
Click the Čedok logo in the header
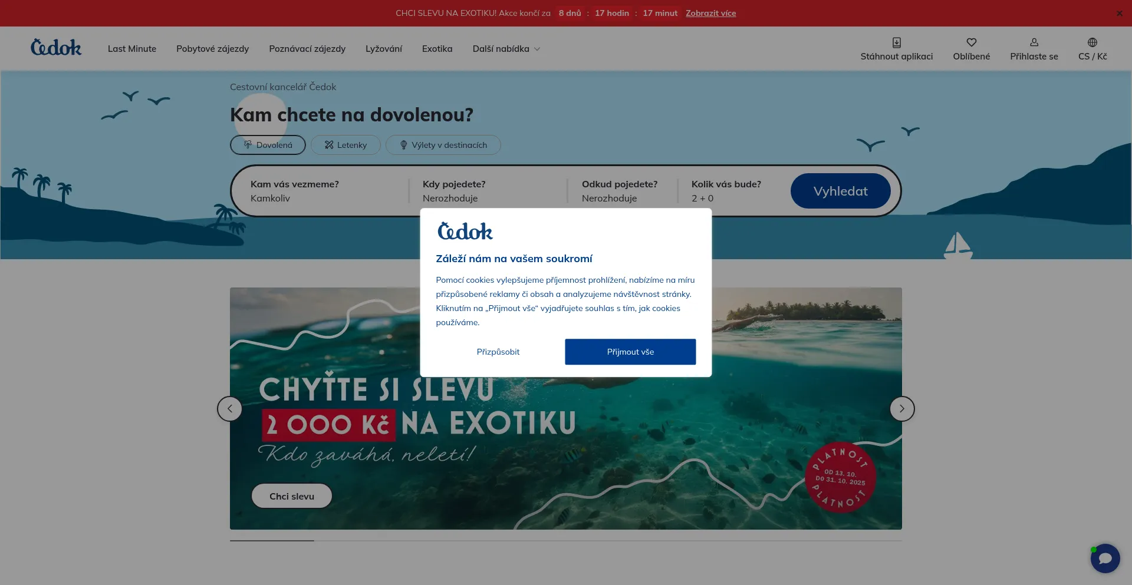tap(56, 48)
